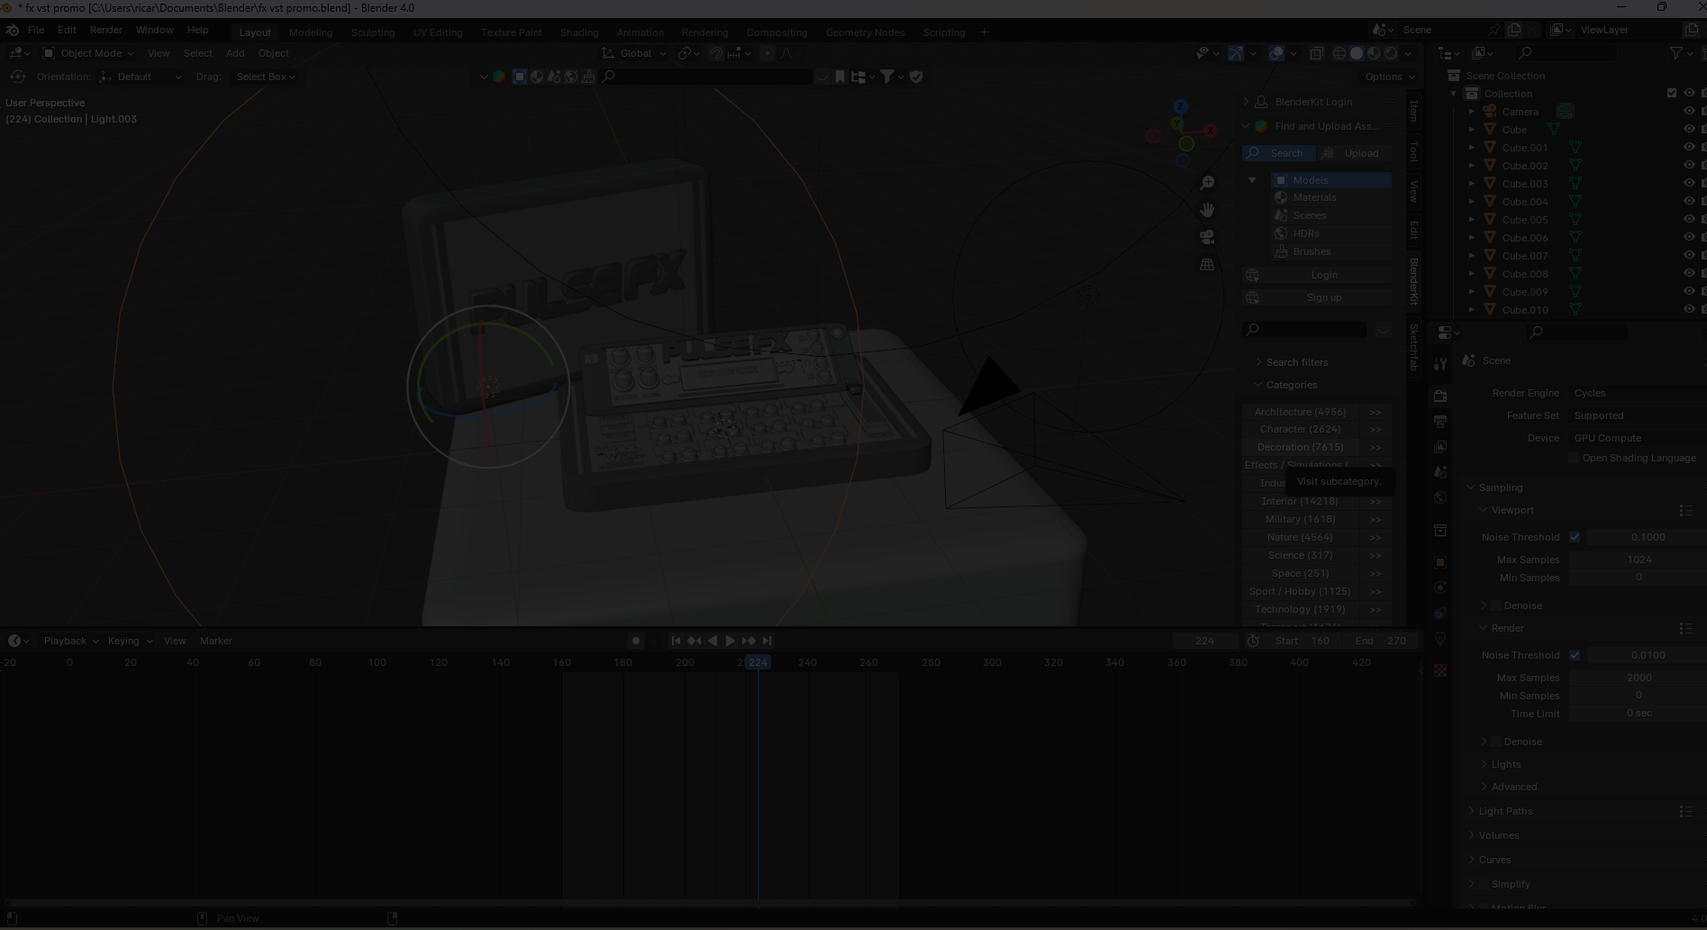
Task: Open the viewport Add menu
Action: point(235,53)
